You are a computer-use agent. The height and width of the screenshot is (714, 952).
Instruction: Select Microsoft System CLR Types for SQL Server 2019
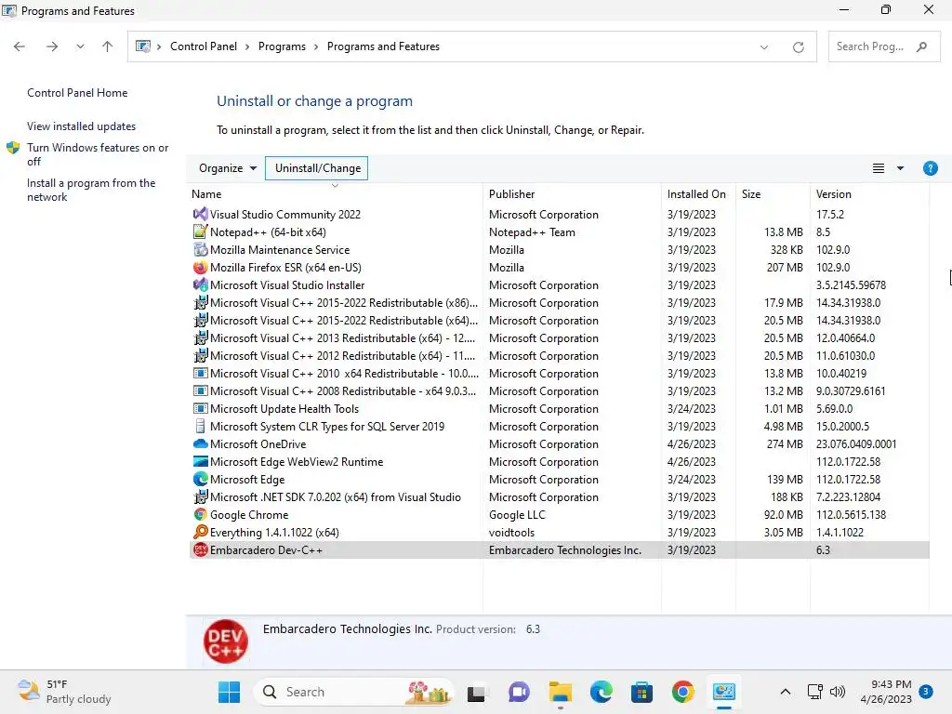tap(559, 426)
